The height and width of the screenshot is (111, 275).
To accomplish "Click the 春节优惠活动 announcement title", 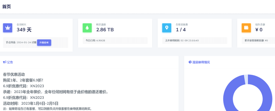I will (14, 74).
